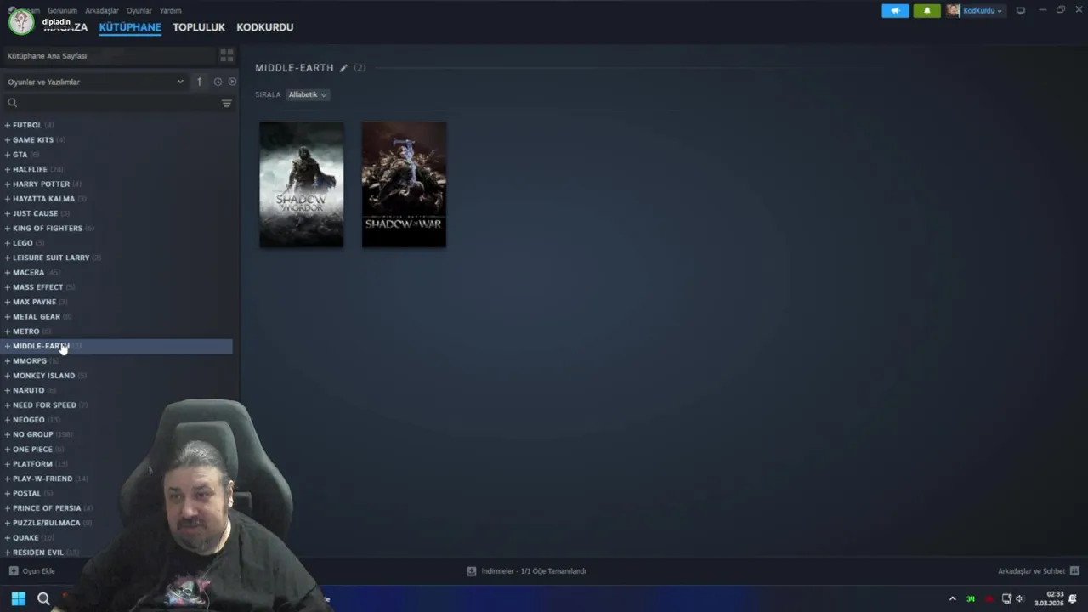Expand the GTA collection
1088x612 pixels.
click(8, 155)
